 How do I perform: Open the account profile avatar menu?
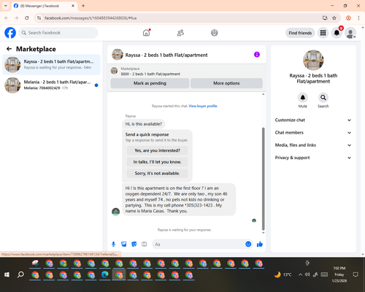click(x=350, y=33)
